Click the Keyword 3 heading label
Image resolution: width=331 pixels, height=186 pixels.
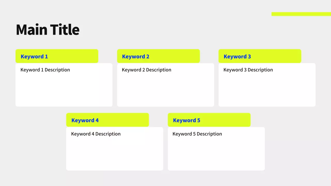tap(237, 57)
